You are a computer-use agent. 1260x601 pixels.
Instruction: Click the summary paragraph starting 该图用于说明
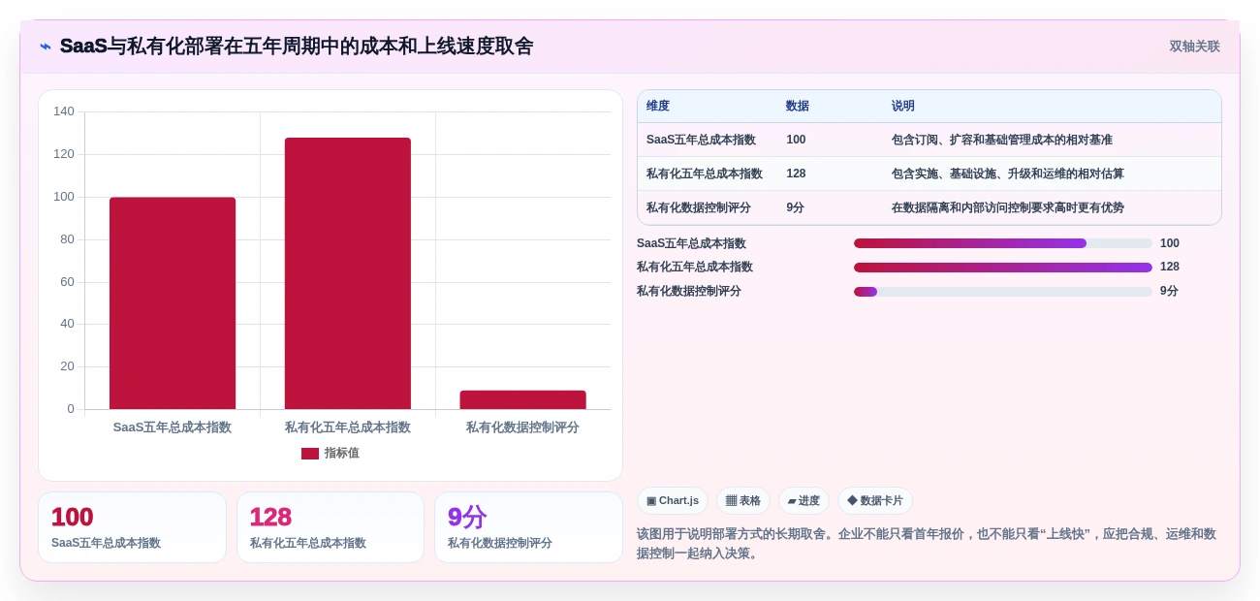pos(927,544)
